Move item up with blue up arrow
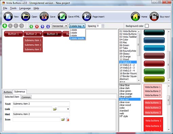 tap(42, 27)
